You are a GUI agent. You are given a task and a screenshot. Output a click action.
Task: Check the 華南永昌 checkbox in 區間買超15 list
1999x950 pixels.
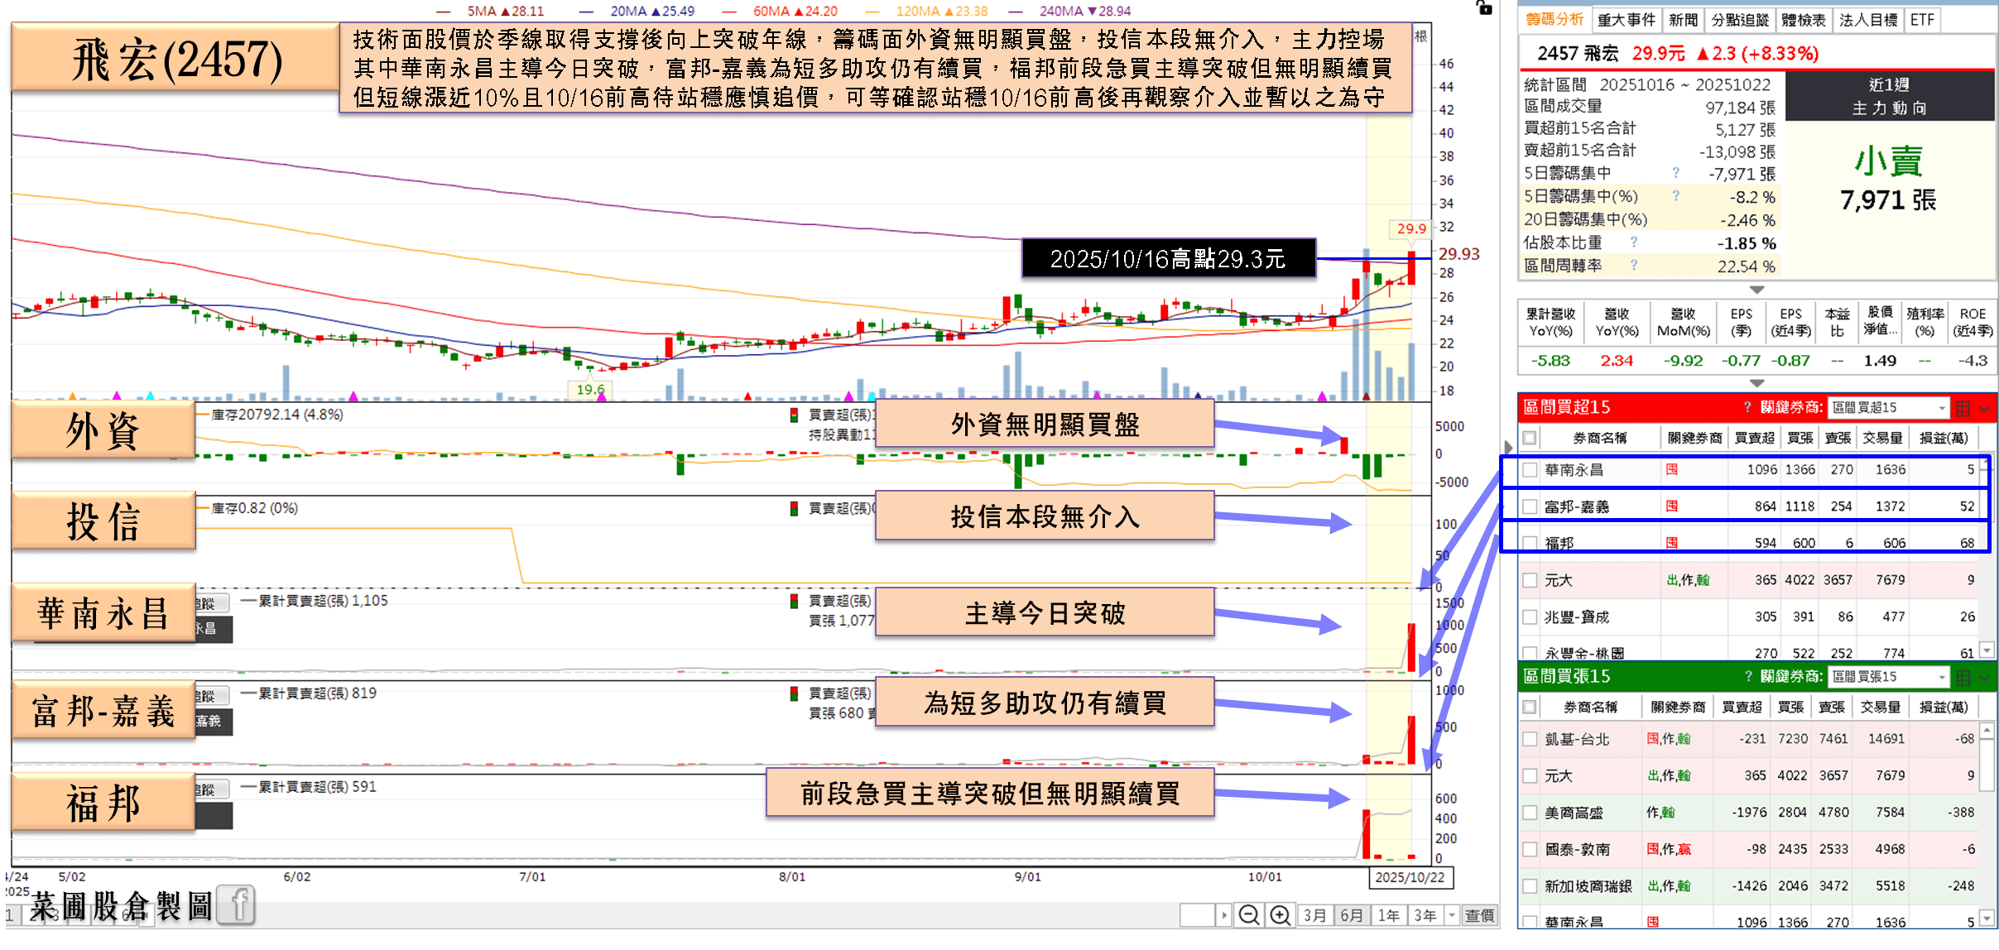click(x=1530, y=470)
